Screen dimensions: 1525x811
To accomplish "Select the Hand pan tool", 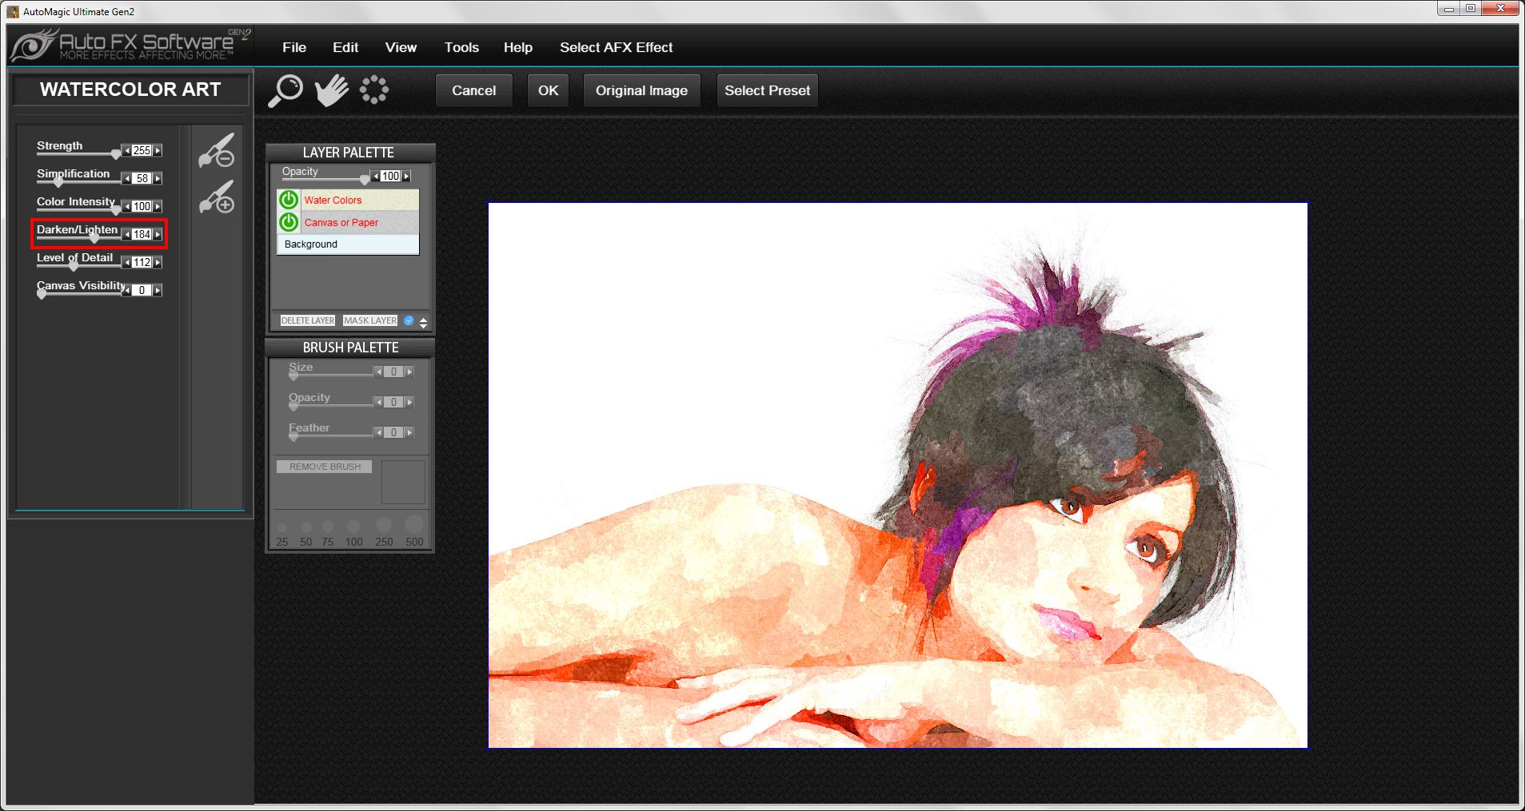I will click(x=332, y=89).
